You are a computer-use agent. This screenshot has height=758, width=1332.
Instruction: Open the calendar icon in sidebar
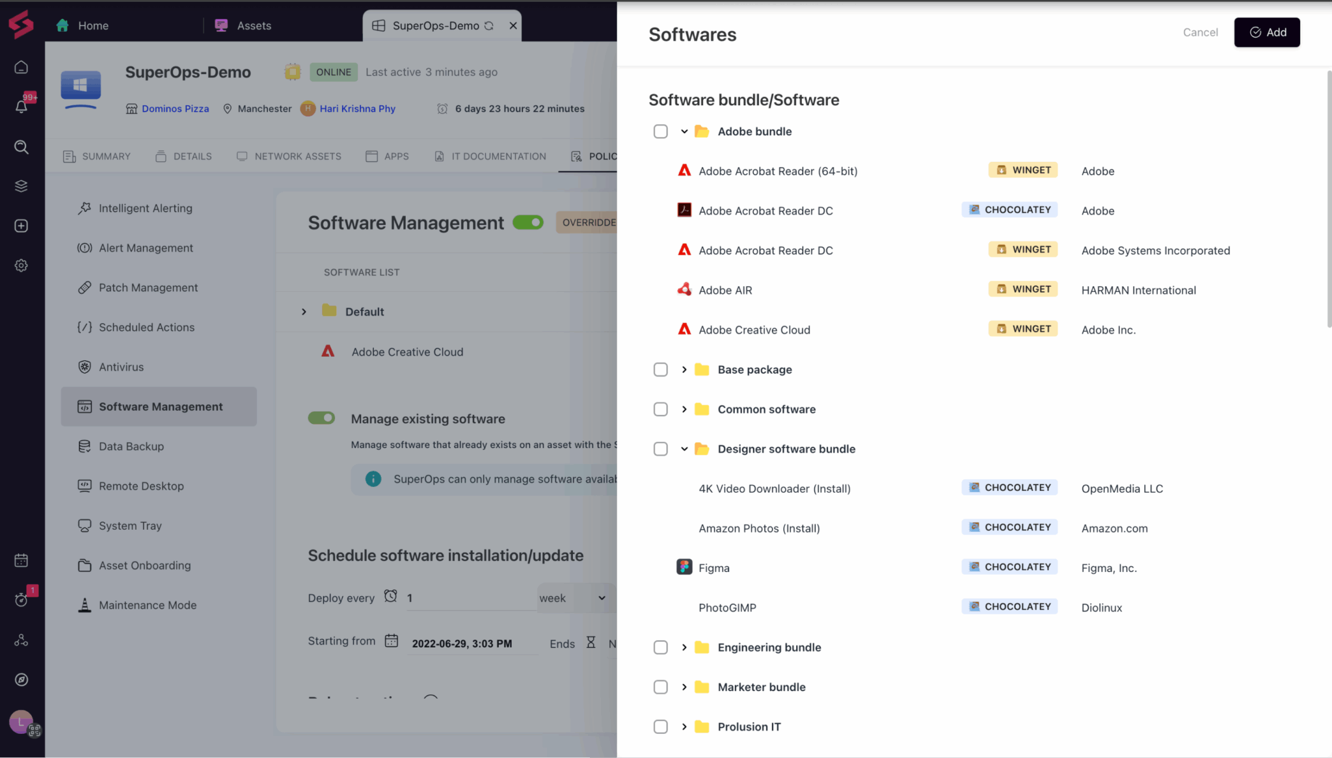21,560
